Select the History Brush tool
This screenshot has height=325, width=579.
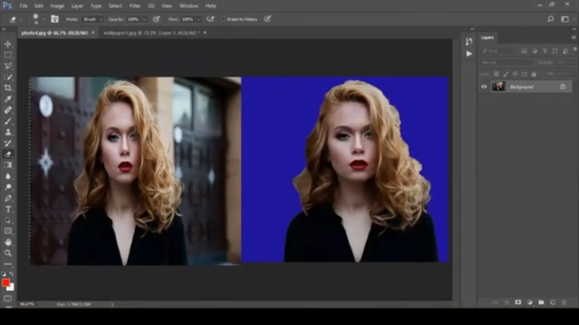[8, 143]
